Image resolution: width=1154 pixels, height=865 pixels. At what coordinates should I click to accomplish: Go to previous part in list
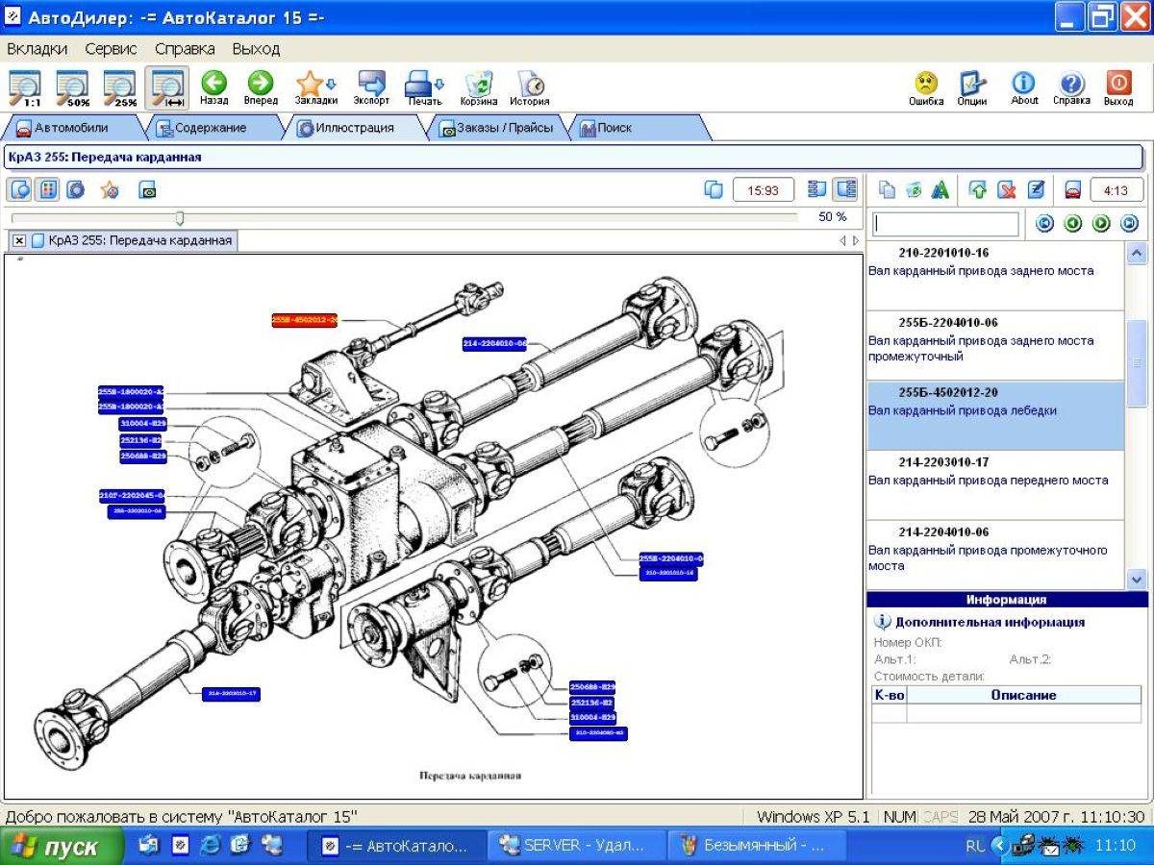[x=1073, y=224]
